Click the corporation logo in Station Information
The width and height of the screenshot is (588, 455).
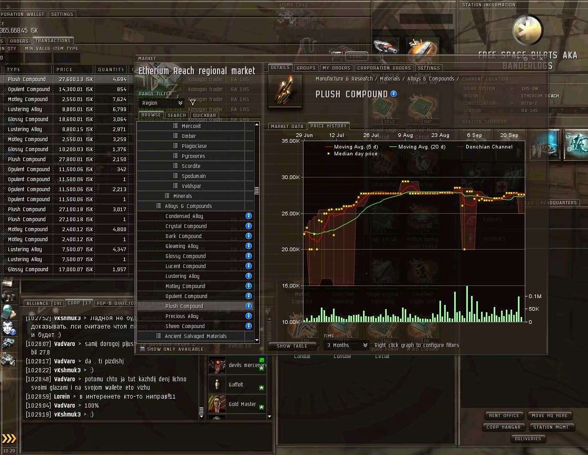click(x=527, y=31)
